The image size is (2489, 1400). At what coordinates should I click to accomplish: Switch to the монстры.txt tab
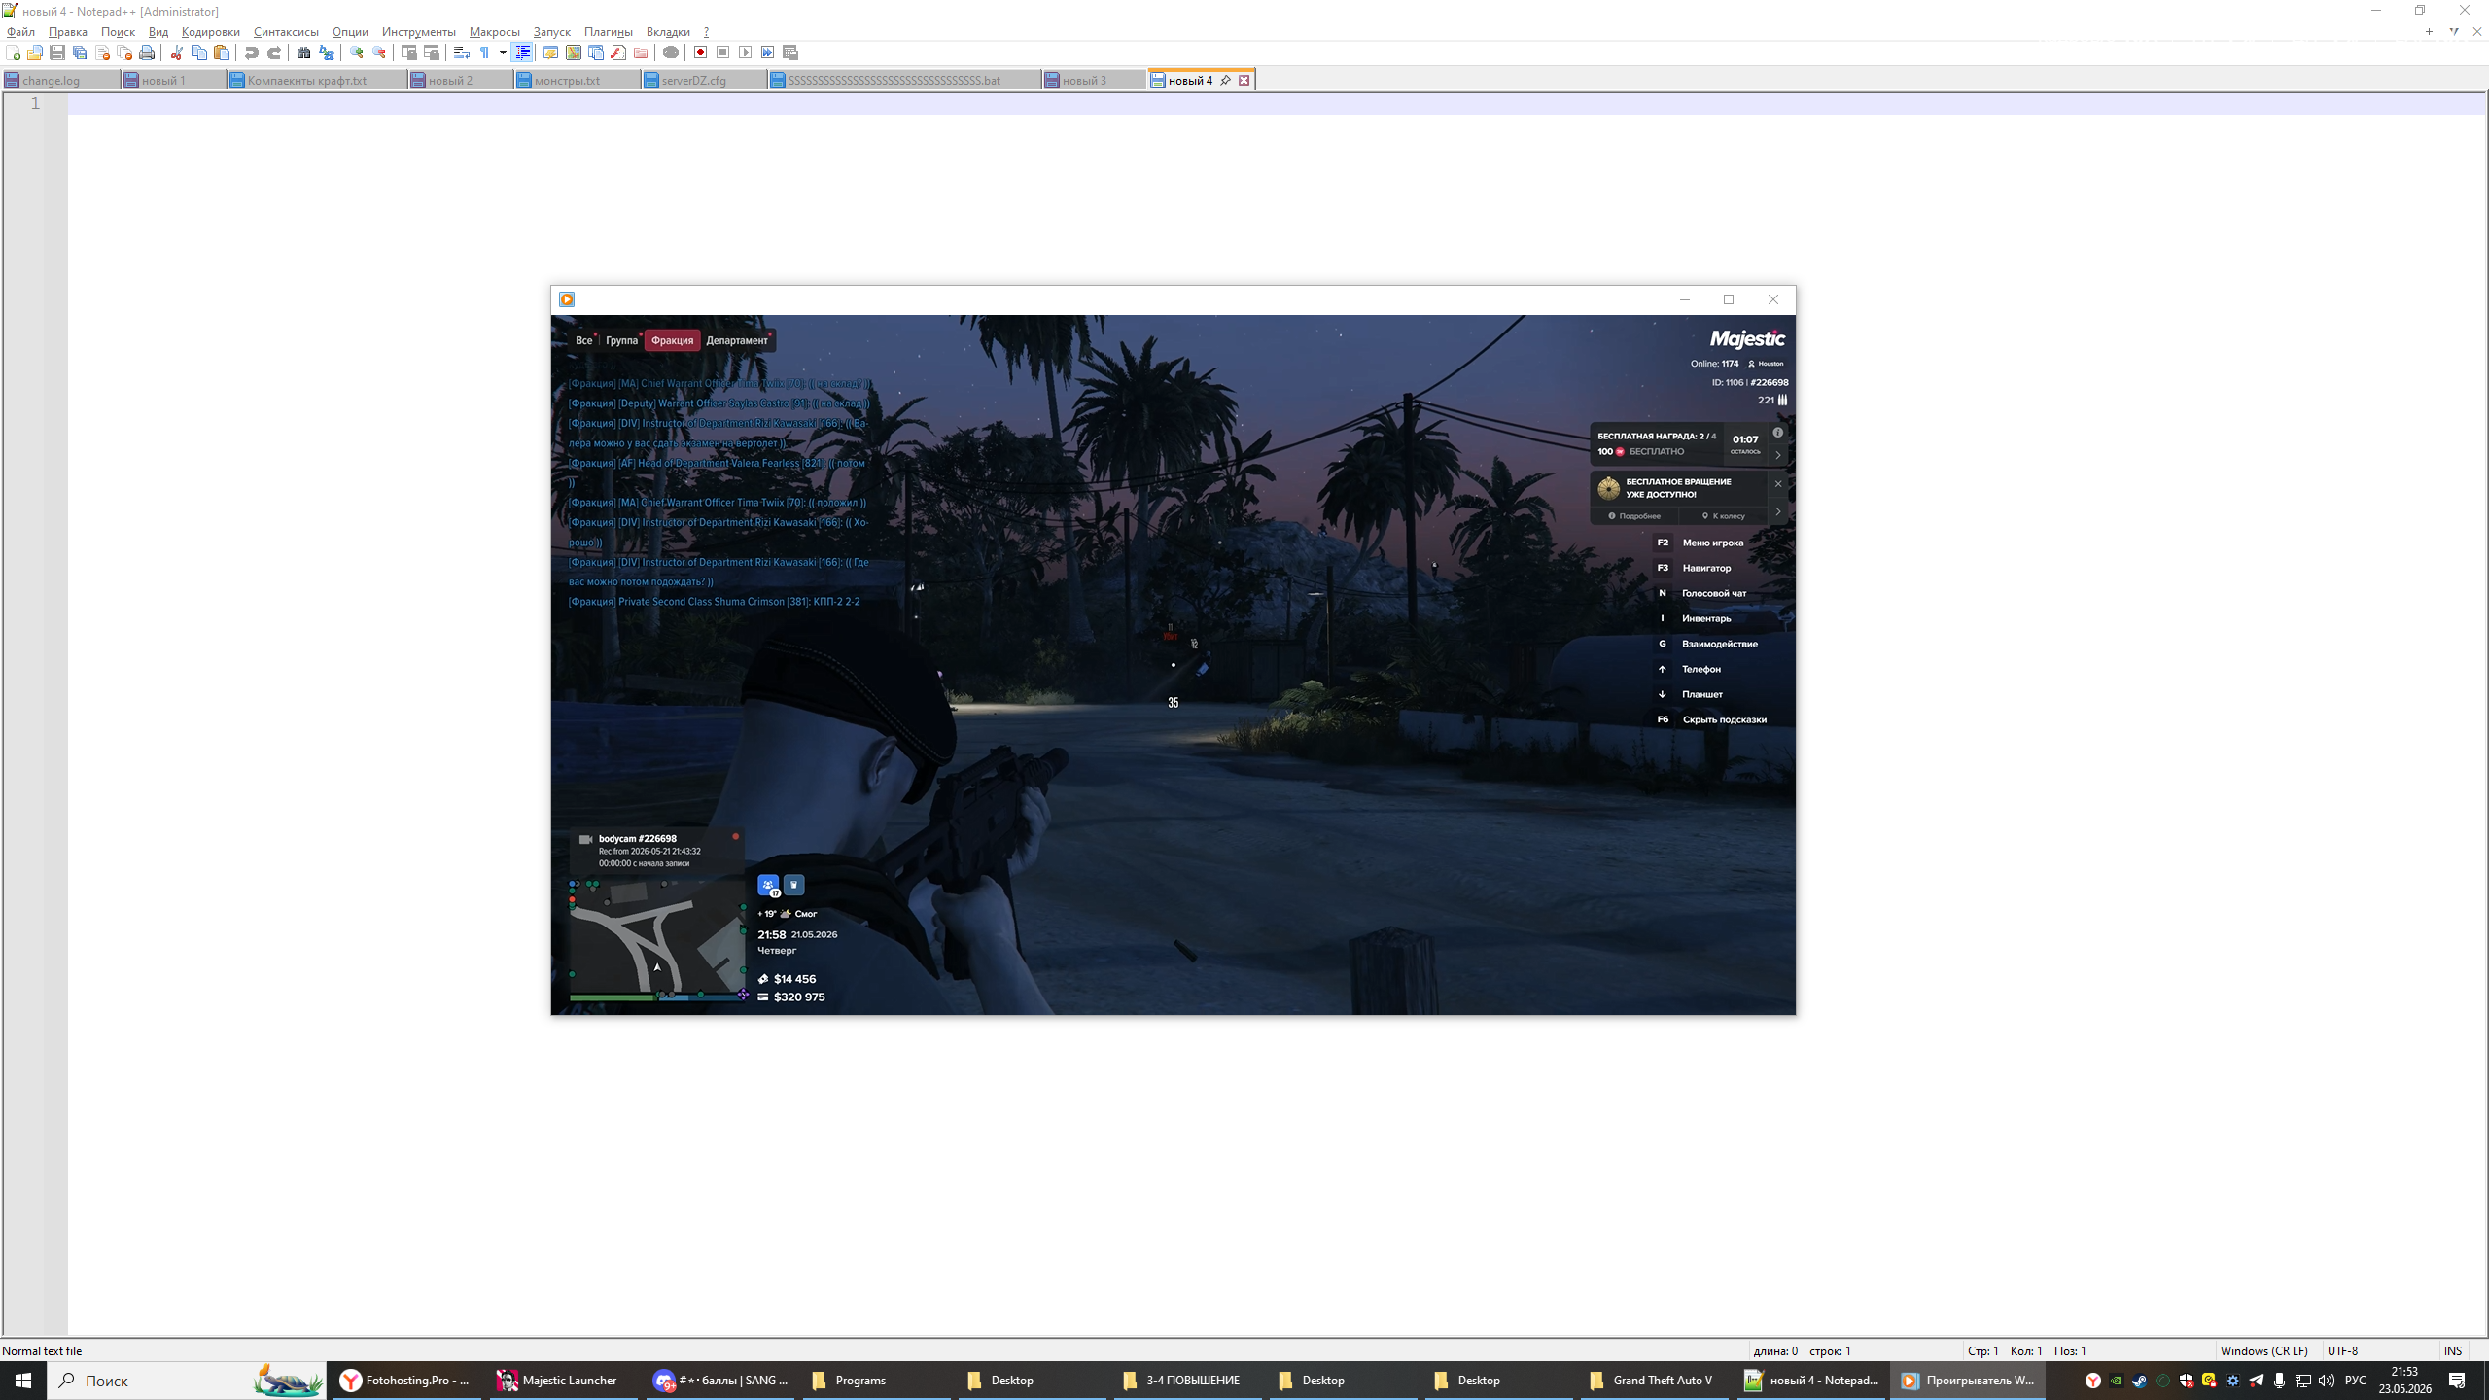578,81
